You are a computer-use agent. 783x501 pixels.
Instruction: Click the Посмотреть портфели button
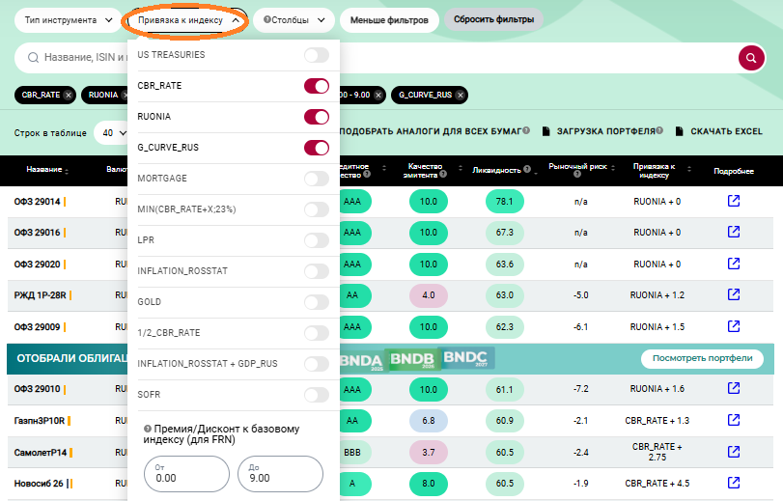click(x=702, y=358)
